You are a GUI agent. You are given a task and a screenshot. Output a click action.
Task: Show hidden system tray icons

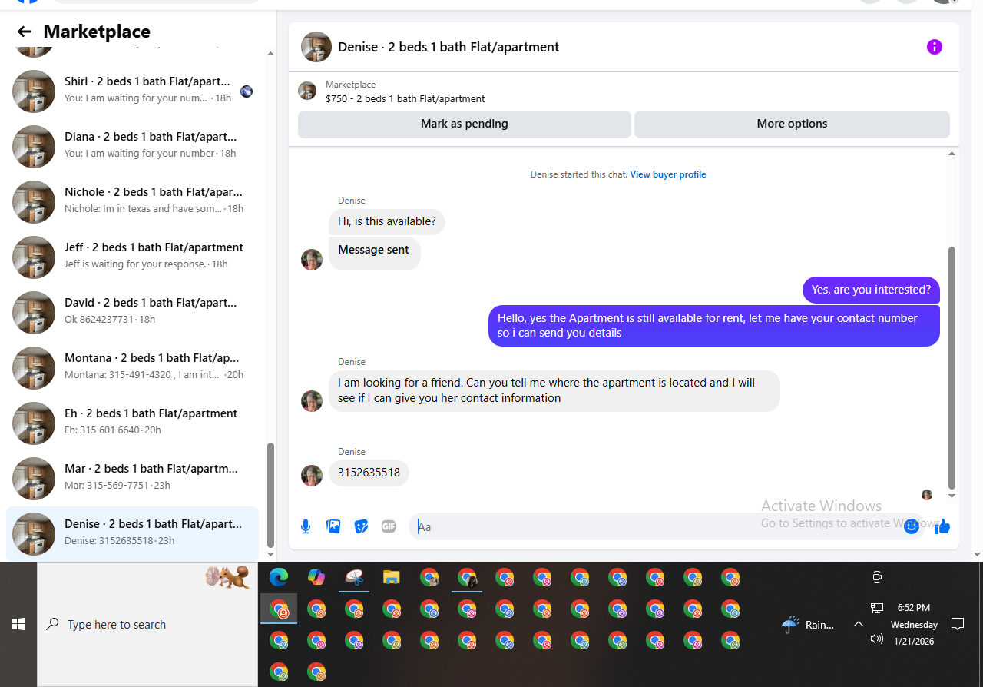point(859,624)
